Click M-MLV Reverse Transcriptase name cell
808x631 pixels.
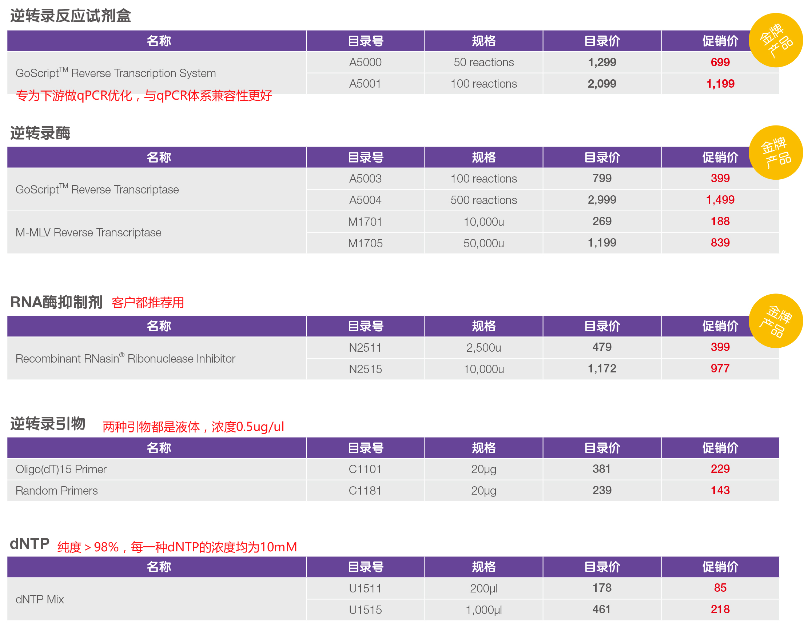pyautogui.click(x=156, y=232)
